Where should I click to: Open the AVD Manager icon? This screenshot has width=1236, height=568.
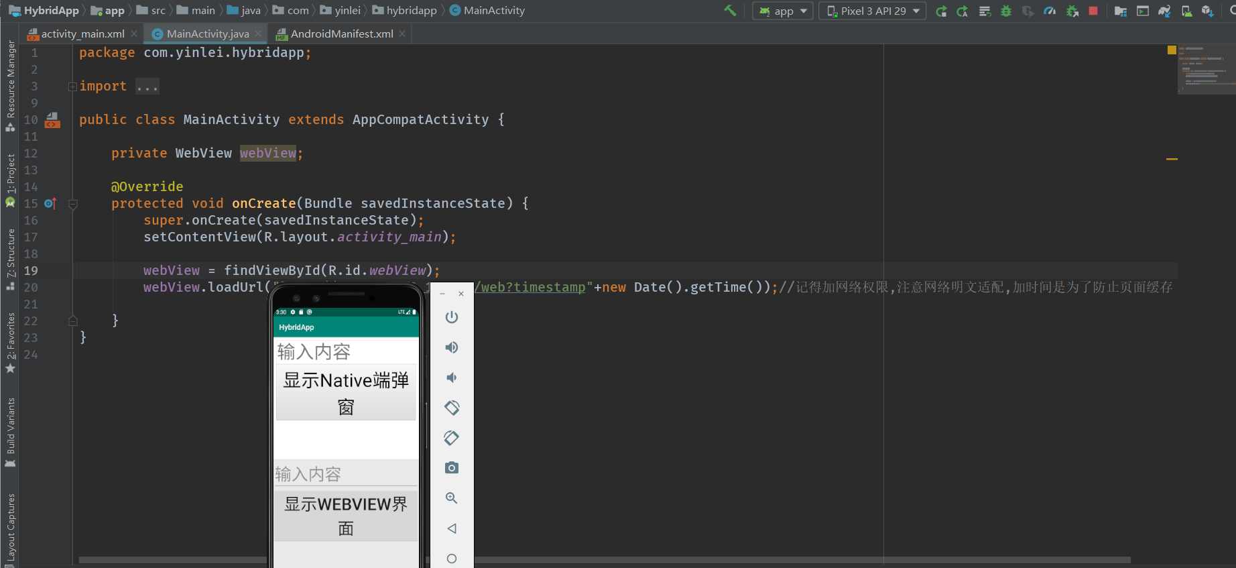point(1186,11)
